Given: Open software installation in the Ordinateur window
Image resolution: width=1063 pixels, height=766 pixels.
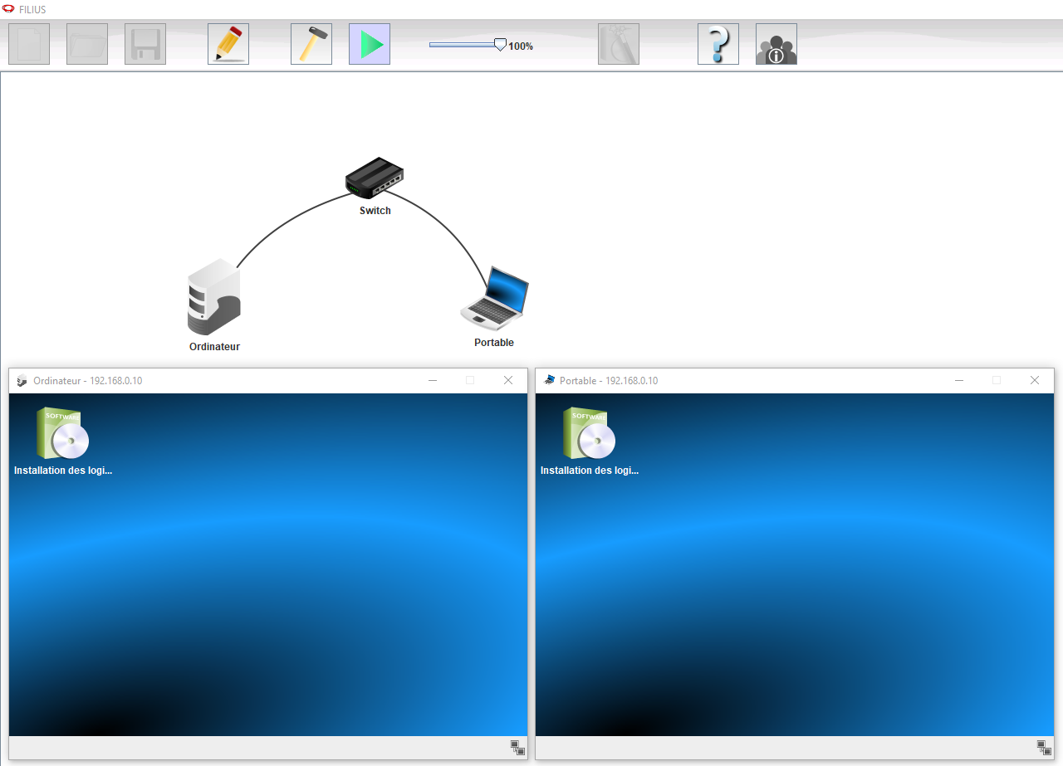Looking at the screenshot, I should [63, 435].
